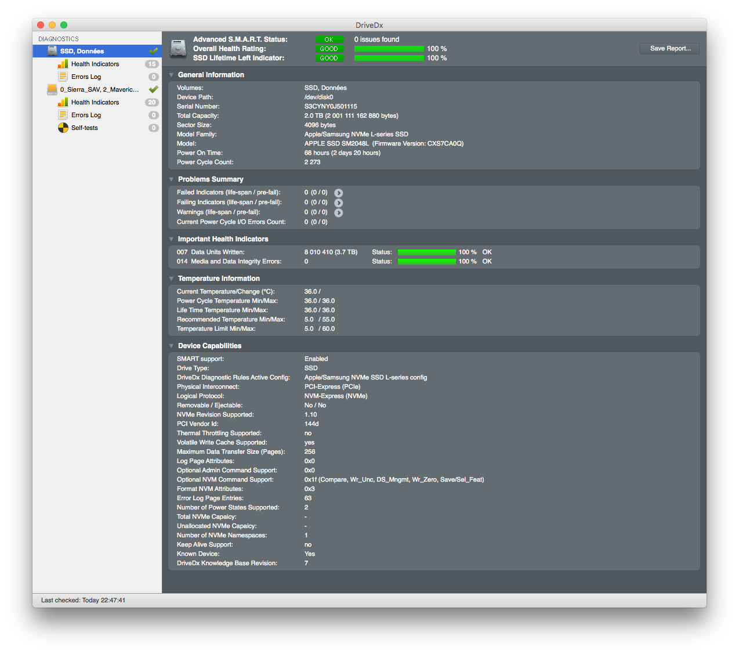Screen dimensions: 739x654
Task: Click the serial number S3CYNY0J501115
Action: [x=331, y=107]
